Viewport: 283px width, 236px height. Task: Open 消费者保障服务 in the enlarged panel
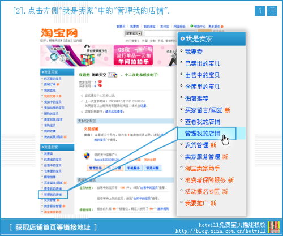[x=205, y=180]
